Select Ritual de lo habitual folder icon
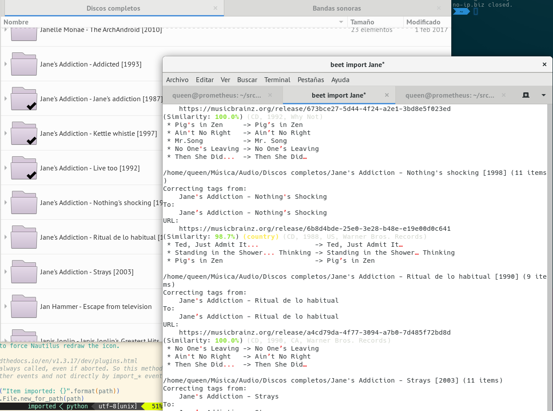 tap(24, 237)
